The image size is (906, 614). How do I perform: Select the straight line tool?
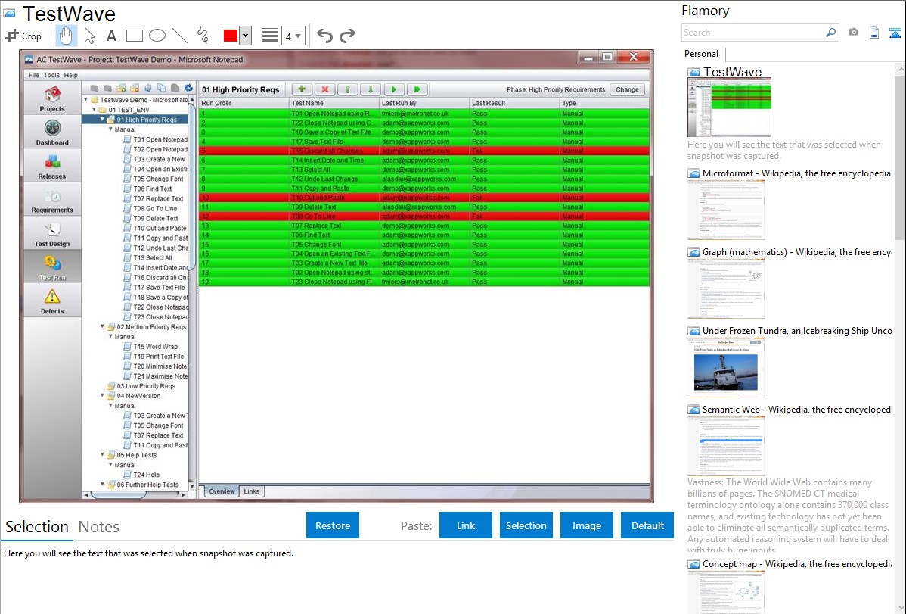[180, 36]
